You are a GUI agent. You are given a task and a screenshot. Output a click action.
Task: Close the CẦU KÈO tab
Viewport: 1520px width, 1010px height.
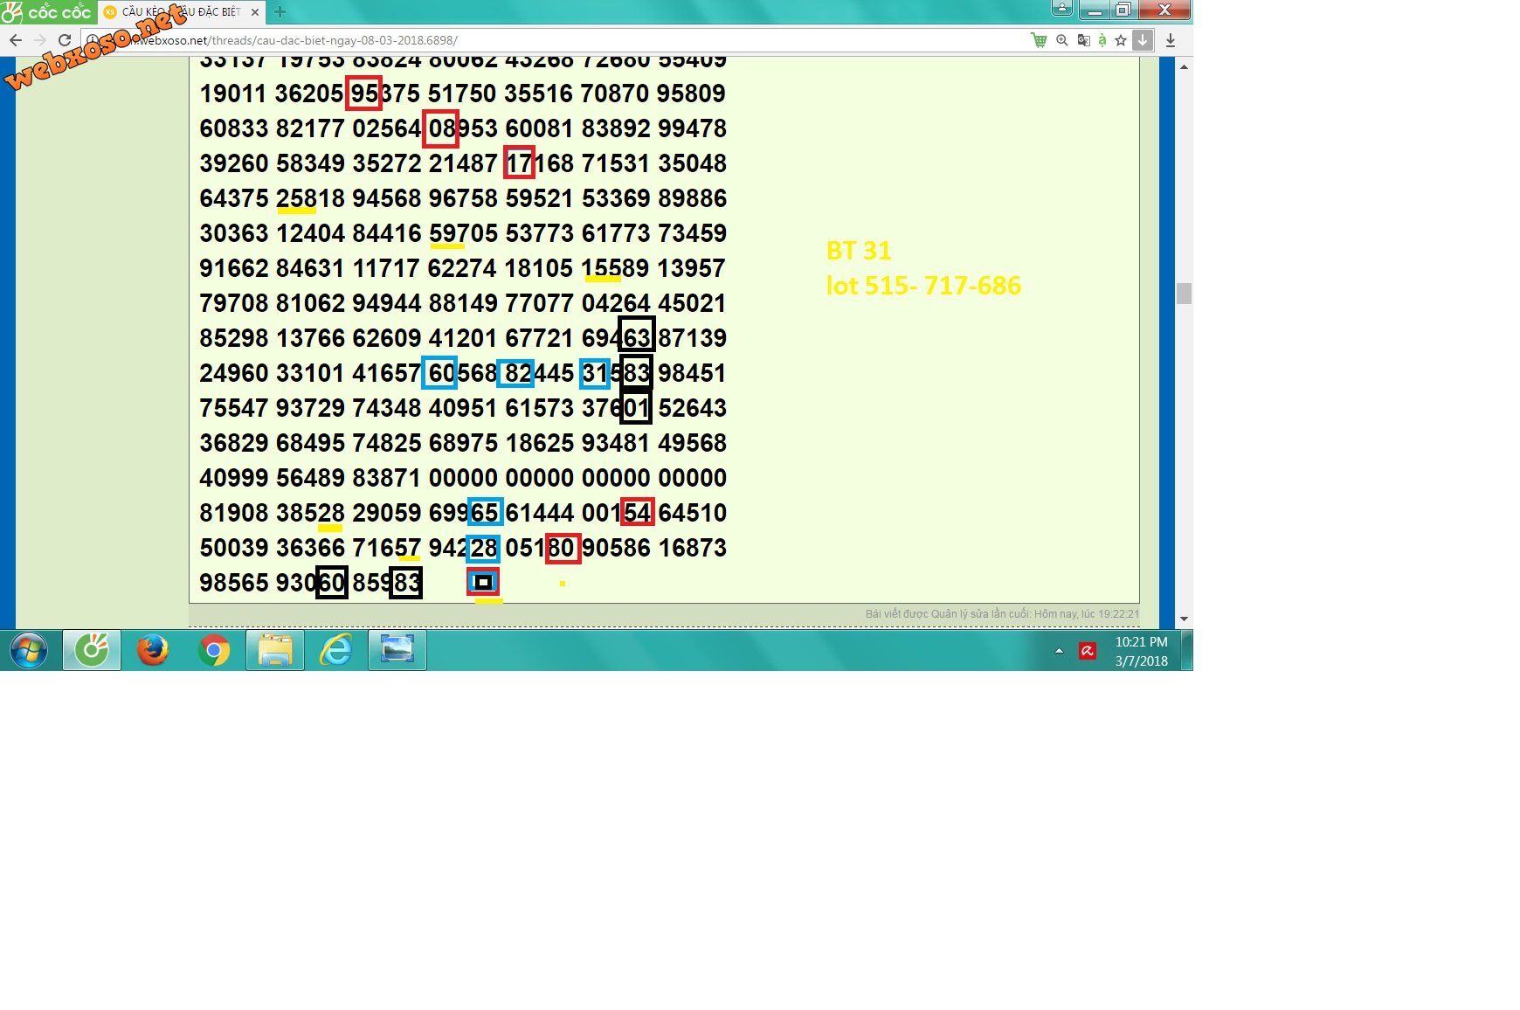(x=255, y=12)
